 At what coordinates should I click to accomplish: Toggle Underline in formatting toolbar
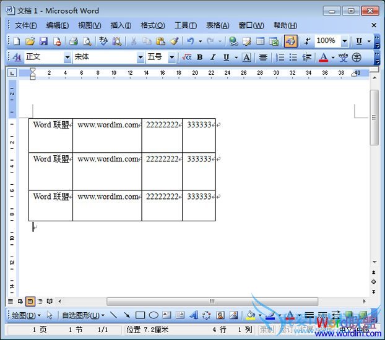tap(226, 57)
